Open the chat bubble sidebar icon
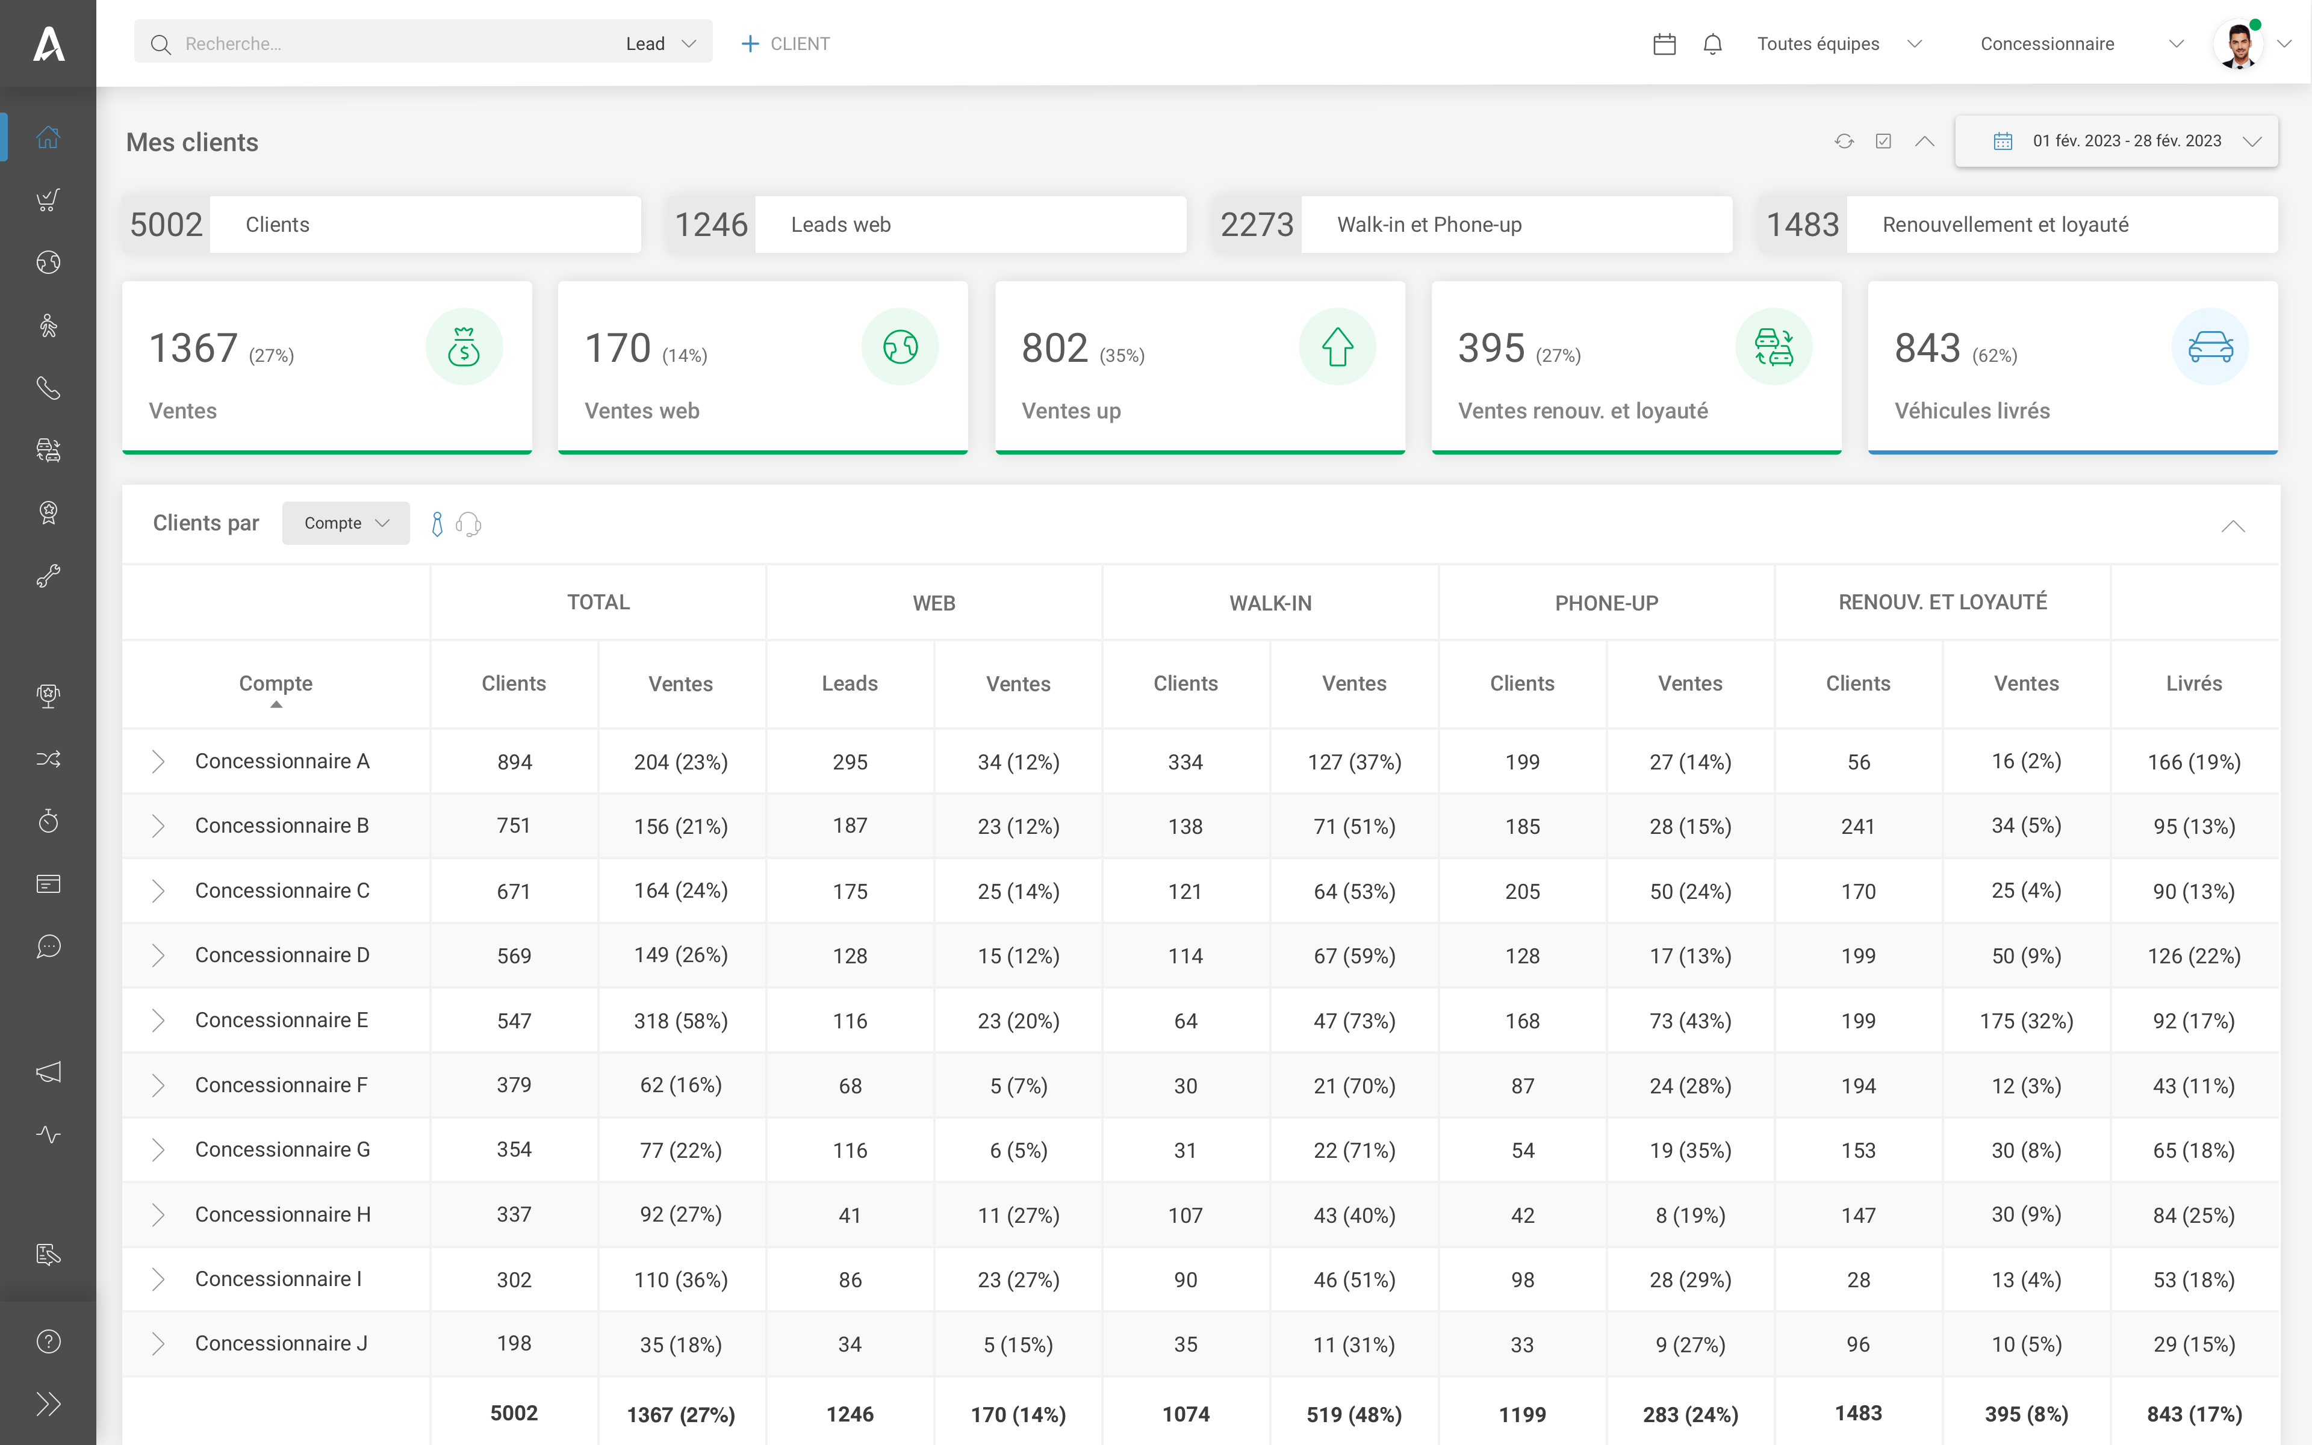 tap(48, 946)
